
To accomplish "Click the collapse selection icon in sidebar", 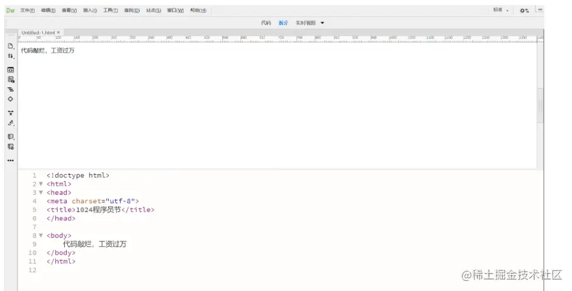I will (11, 113).
